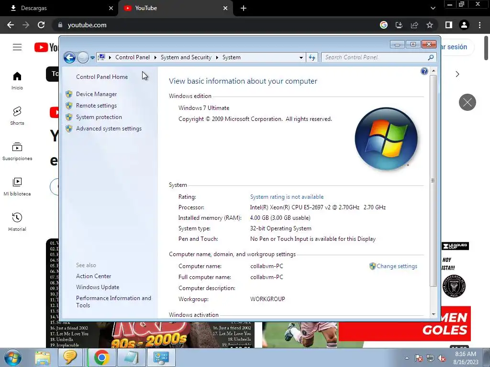Toggle the Chrome side panel icon
This screenshot has height=367, width=490.
pyautogui.click(x=449, y=25)
